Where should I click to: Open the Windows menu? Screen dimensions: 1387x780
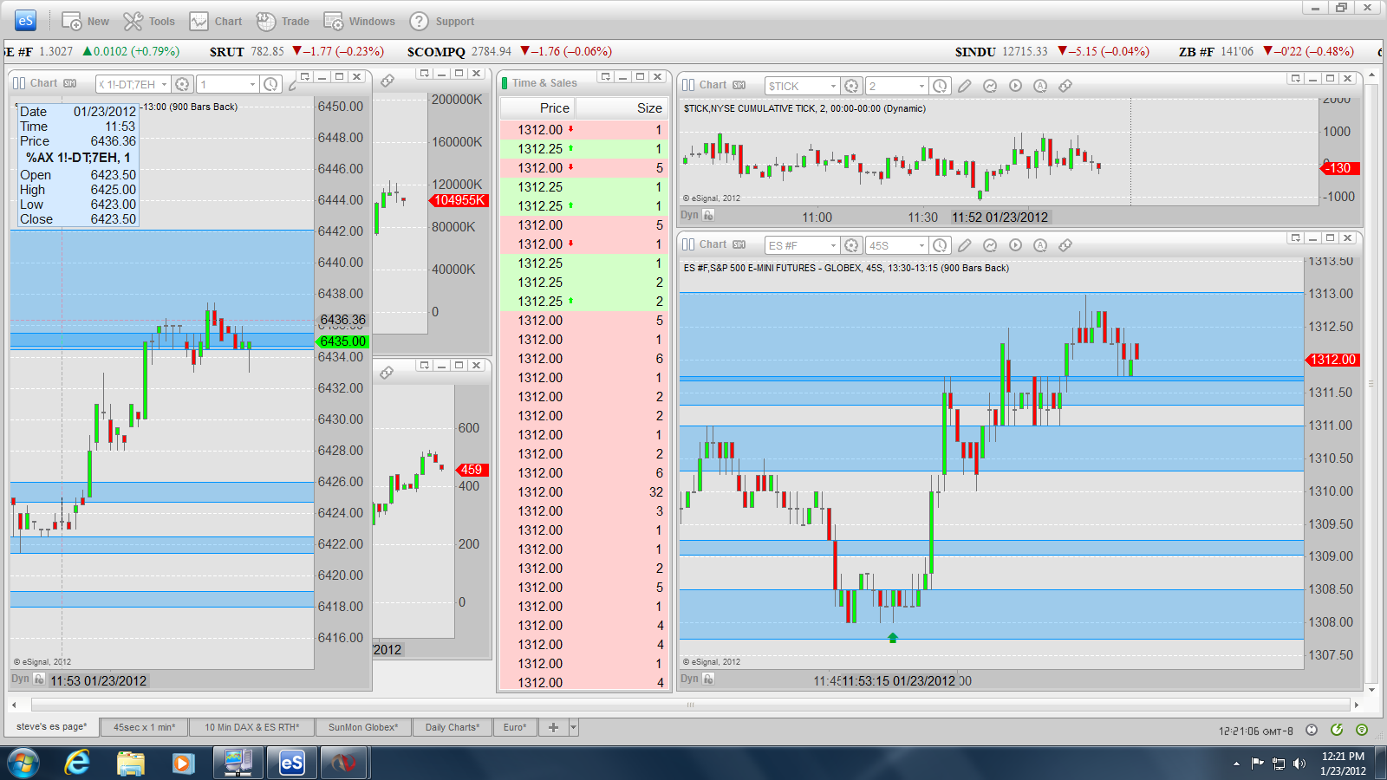point(359,21)
